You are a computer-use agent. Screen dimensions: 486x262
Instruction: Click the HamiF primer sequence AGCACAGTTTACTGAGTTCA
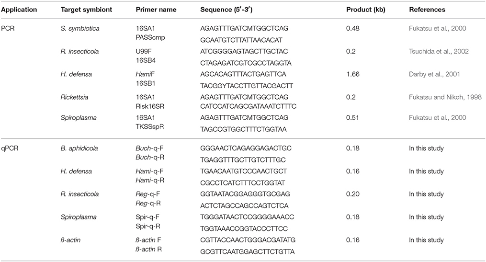[243, 74]
